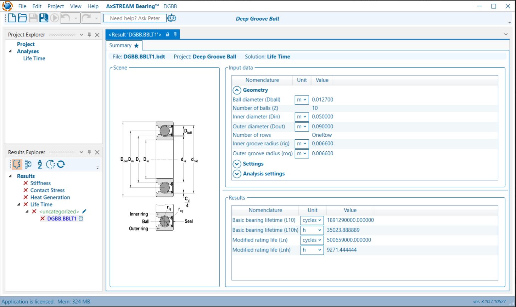Refresh results with circular arrows icon

pyautogui.click(x=61, y=164)
